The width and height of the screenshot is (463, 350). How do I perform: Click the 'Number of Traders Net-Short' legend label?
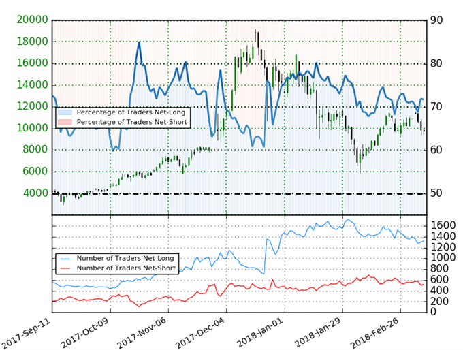coord(126,268)
